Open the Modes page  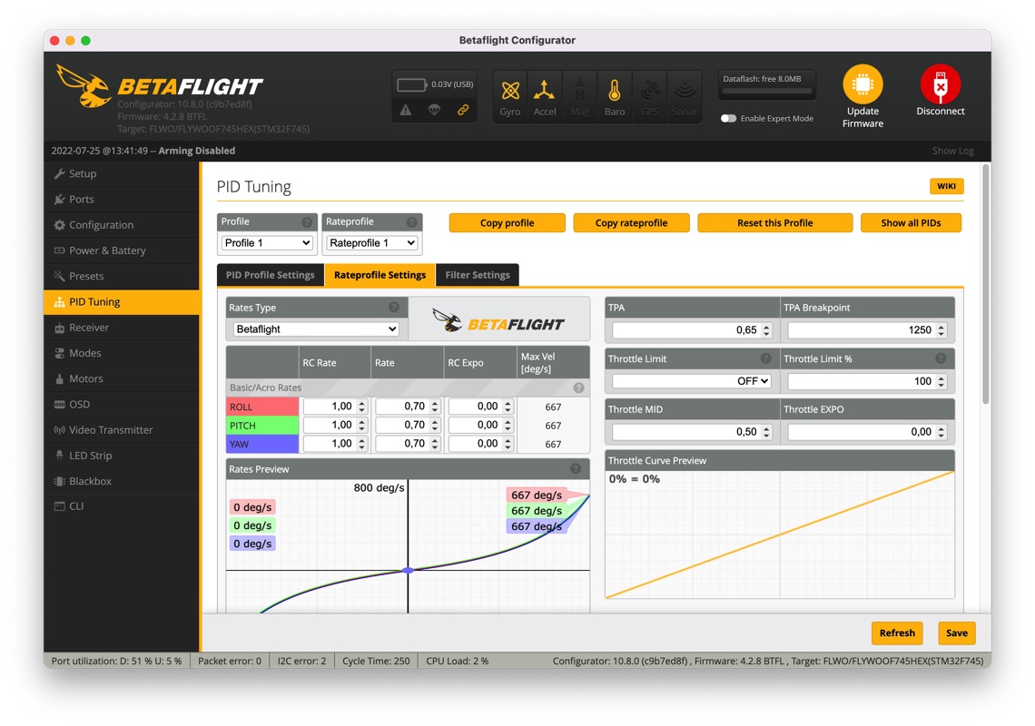(122, 353)
